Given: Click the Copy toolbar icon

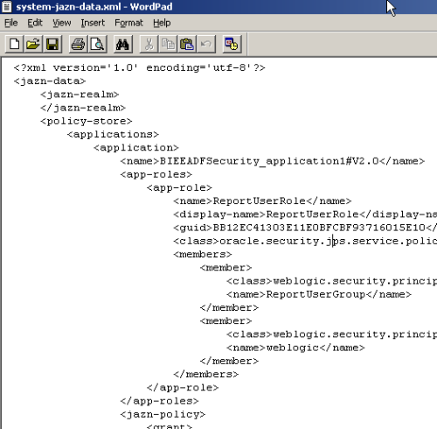Looking at the screenshot, I should [168, 45].
